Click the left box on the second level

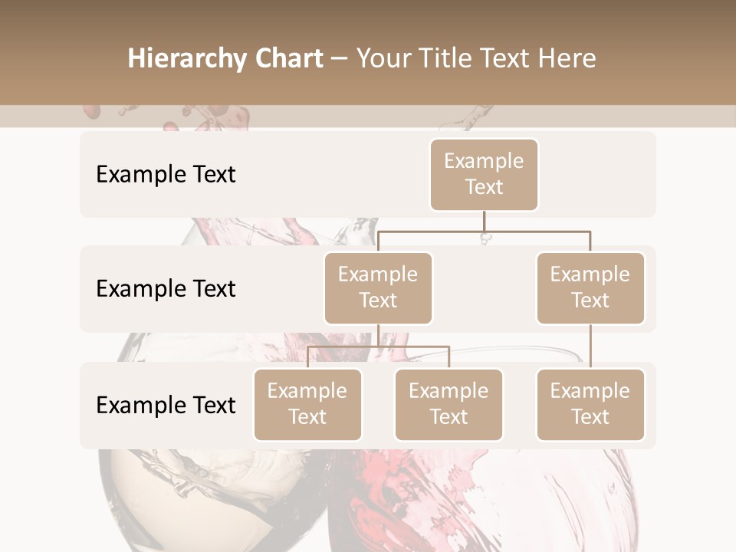[378, 288]
